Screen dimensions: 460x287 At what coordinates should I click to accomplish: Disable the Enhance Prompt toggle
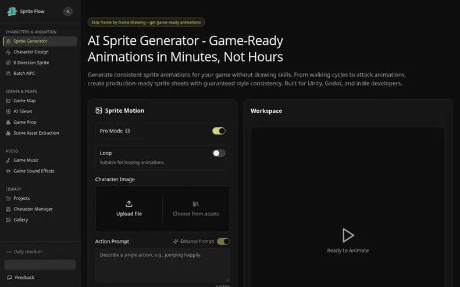[223, 242]
